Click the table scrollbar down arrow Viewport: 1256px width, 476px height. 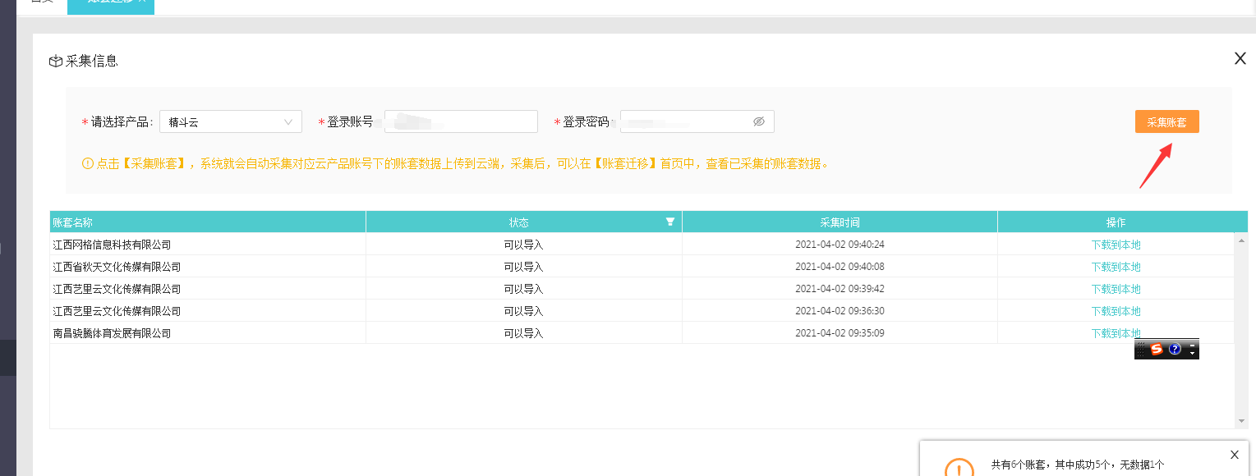point(1241,421)
